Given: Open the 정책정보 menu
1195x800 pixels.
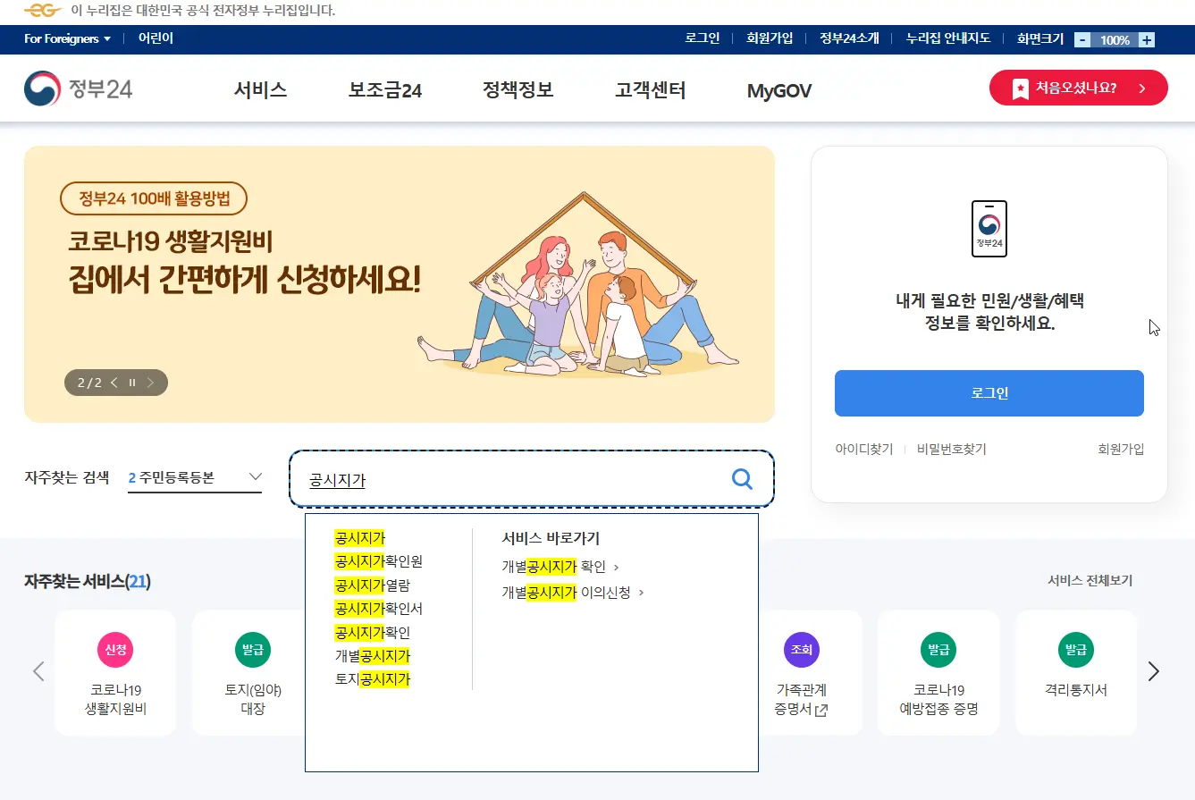Looking at the screenshot, I should coord(518,90).
